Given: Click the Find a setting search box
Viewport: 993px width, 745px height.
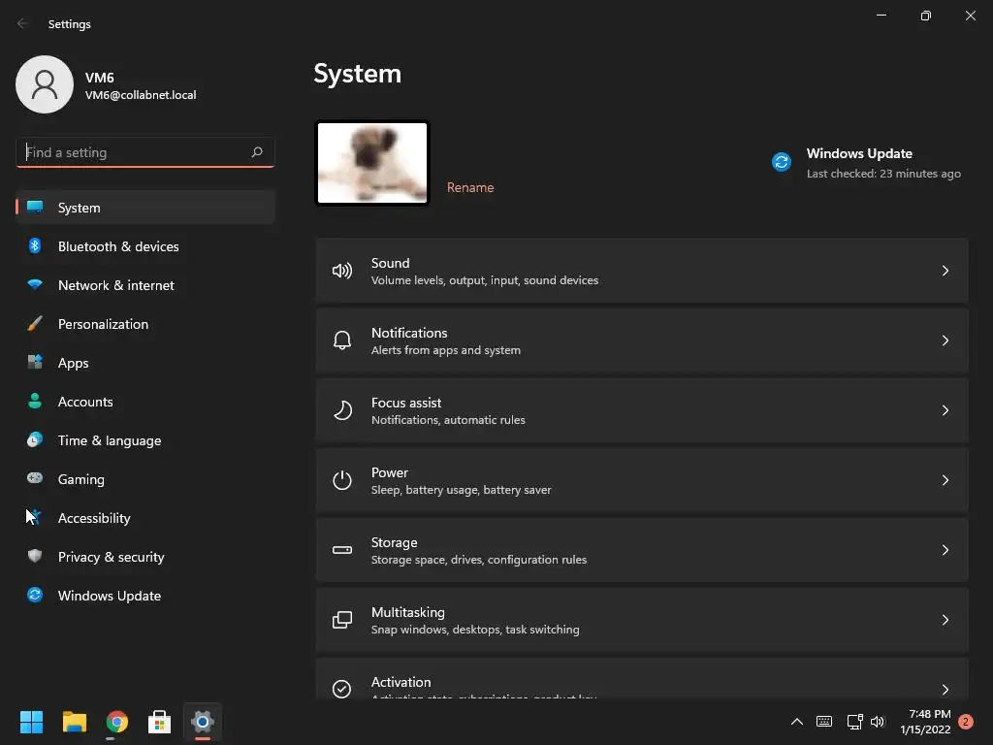Looking at the screenshot, I should [x=145, y=152].
